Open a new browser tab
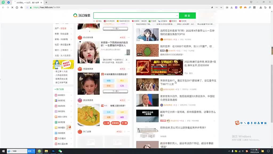This screenshot has width=273, height=154. (x=46, y=2)
